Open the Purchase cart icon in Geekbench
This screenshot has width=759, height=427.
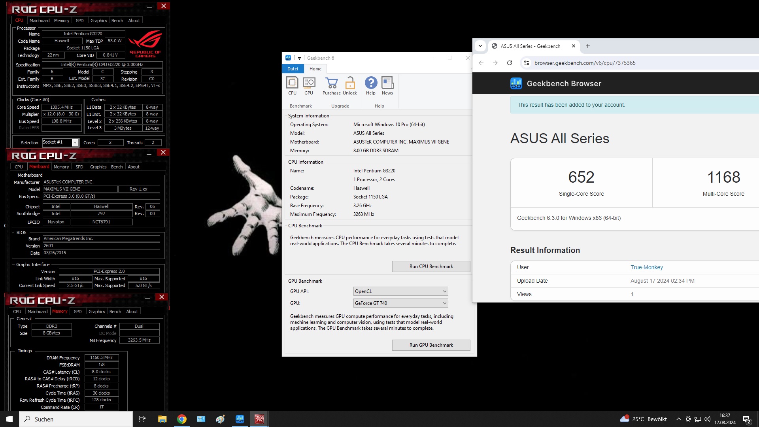click(331, 86)
